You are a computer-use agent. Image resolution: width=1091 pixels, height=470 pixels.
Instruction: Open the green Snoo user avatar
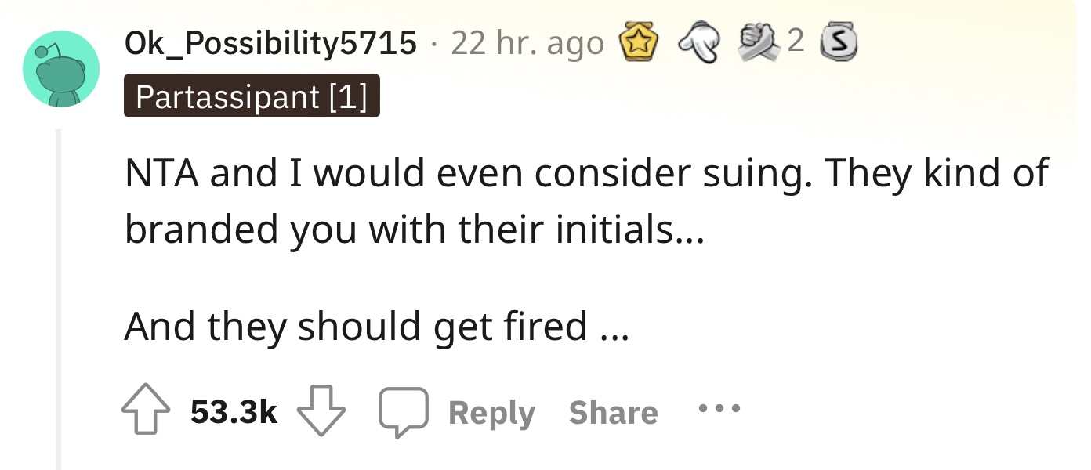tap(61, 69)
